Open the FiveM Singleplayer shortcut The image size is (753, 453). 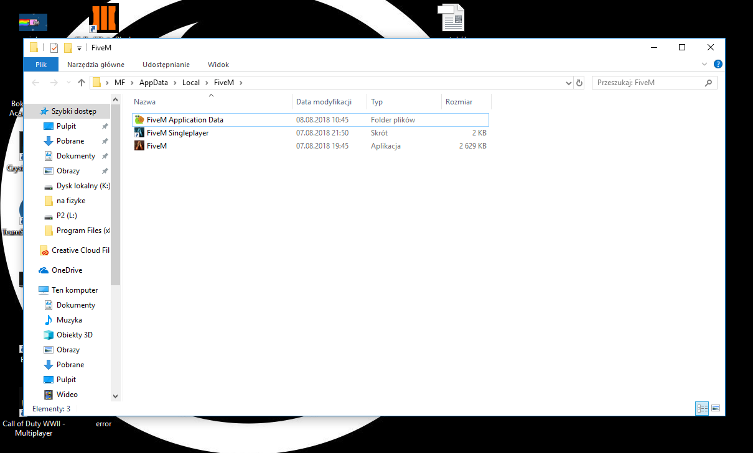pos(177,133)
